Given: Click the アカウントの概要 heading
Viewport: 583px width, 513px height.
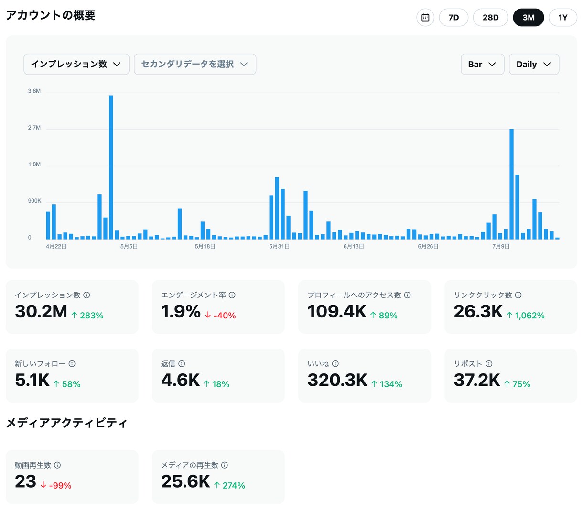Looking at the screenshot, I should tap(51, 15).
